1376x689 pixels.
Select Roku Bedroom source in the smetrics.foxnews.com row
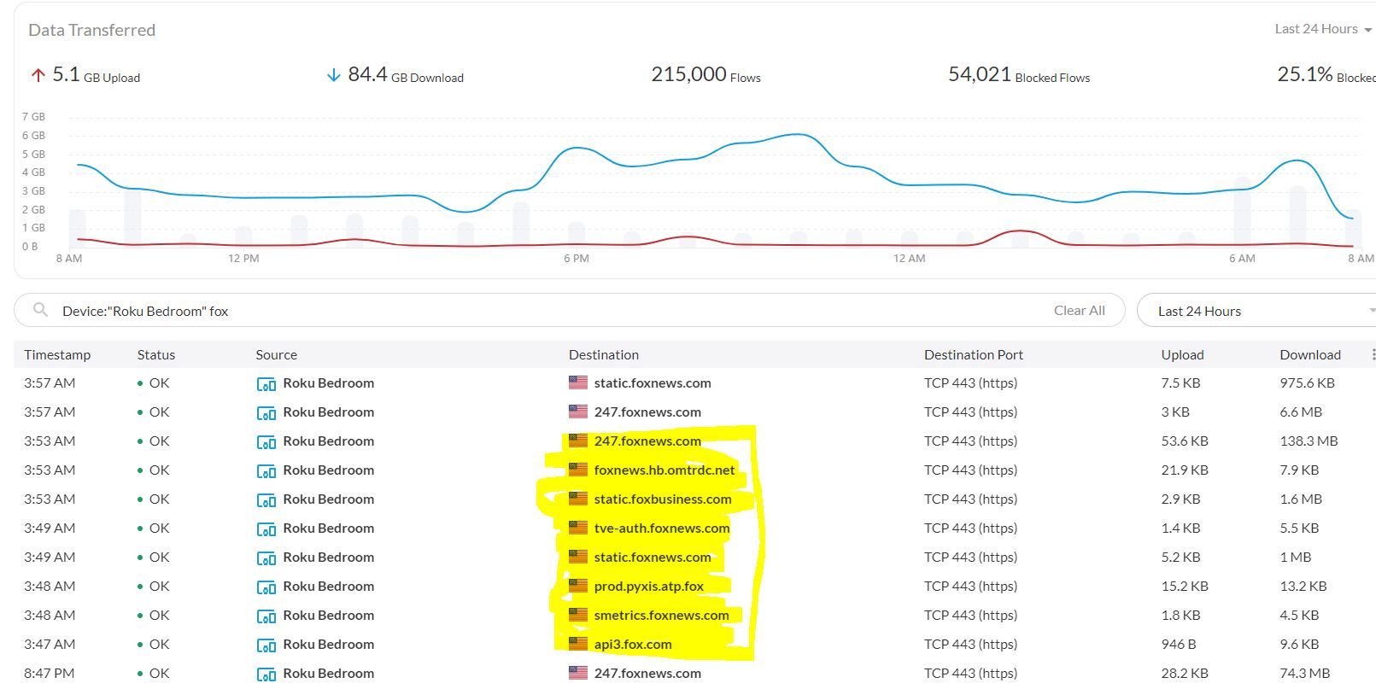[328, 615]
